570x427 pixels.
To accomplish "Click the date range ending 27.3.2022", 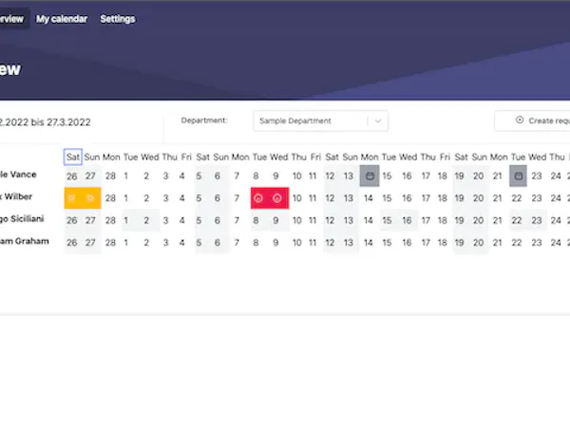I will point(45,122).
